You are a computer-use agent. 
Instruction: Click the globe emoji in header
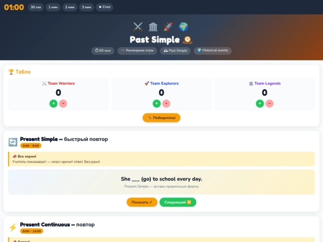point(184,27)
